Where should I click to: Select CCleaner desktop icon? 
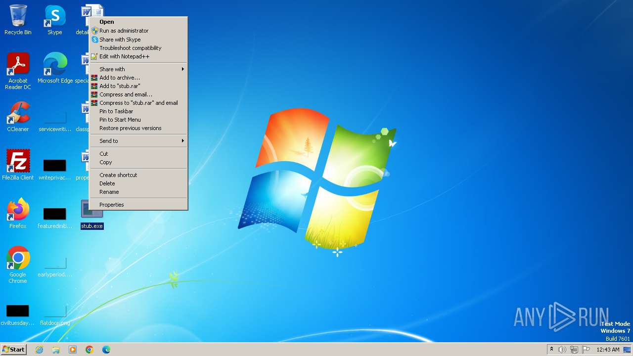pos(18,117)
